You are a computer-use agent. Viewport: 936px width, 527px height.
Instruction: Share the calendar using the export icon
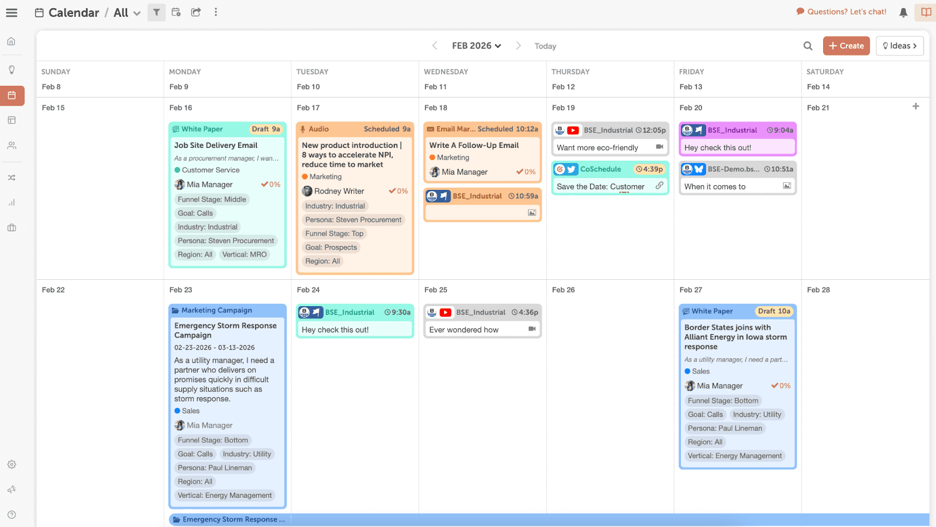(x=195, y=12)
